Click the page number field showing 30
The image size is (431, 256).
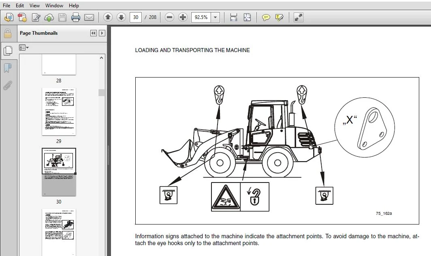[x=136, y=17]
